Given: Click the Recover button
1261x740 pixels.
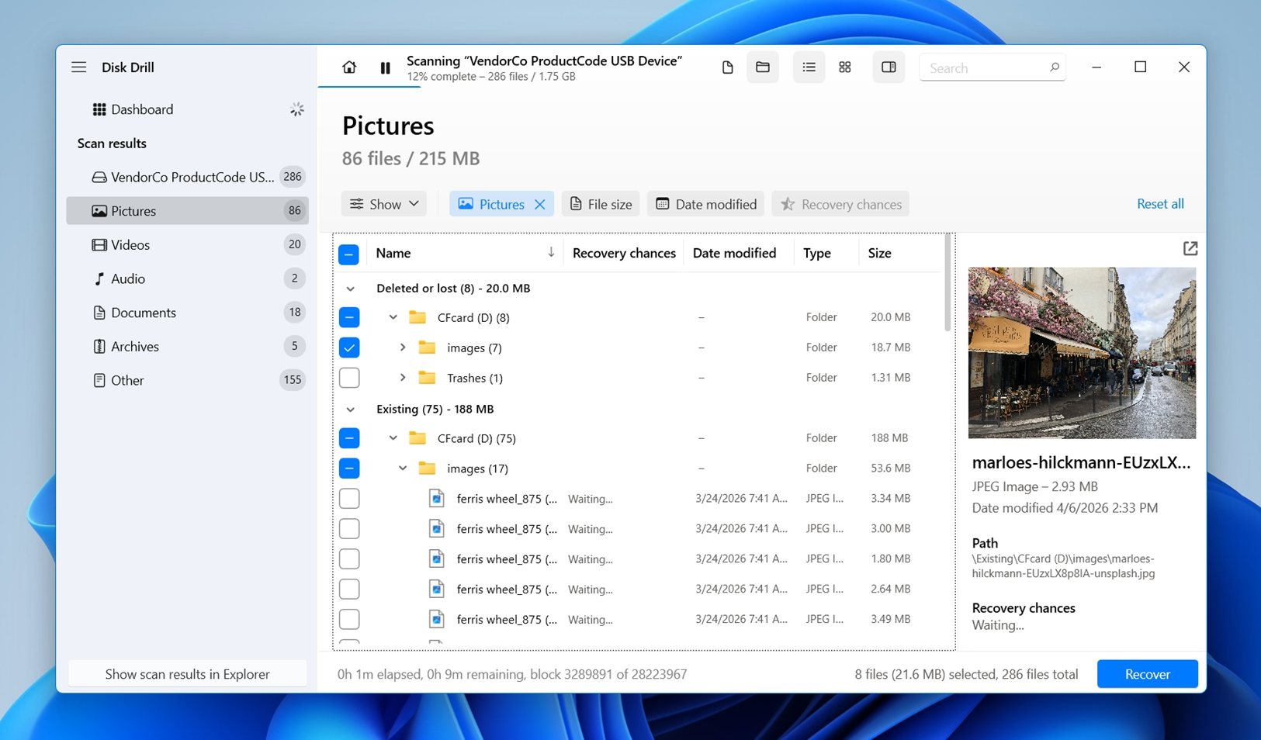Looking at the screenshot, I should [x=1147, y=674].
